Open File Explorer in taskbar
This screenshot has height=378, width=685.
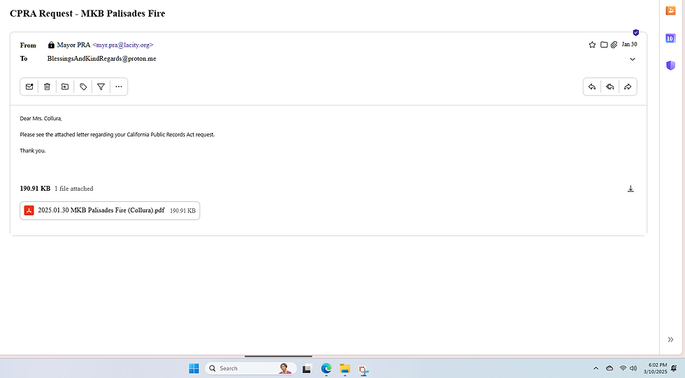[345, 369]
